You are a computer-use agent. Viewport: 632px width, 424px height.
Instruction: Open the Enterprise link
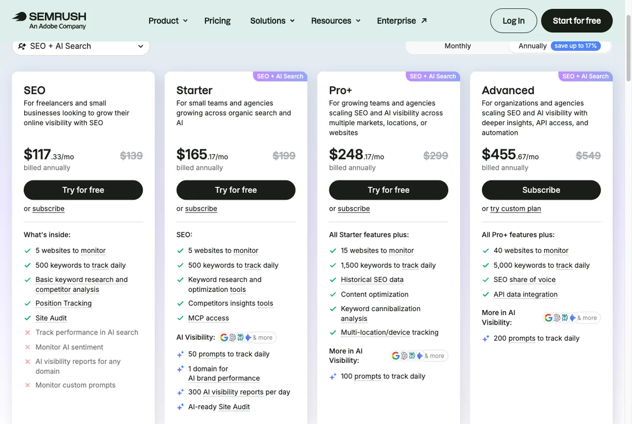click(x=402, y=21)
